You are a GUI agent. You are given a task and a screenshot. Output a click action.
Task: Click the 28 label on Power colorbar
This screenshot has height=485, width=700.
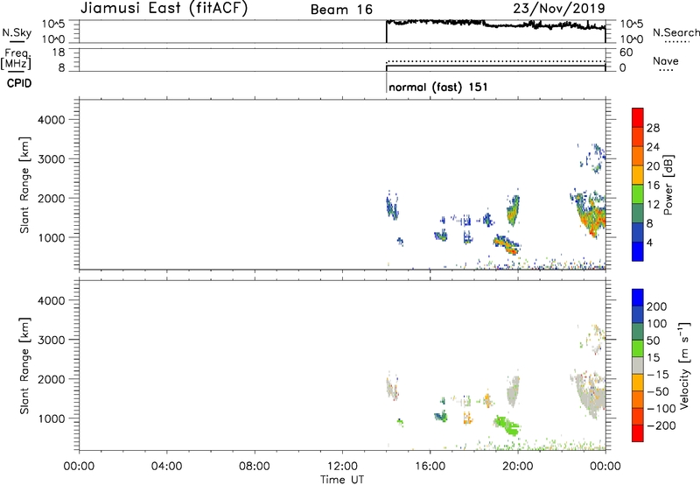click(653, 128)
